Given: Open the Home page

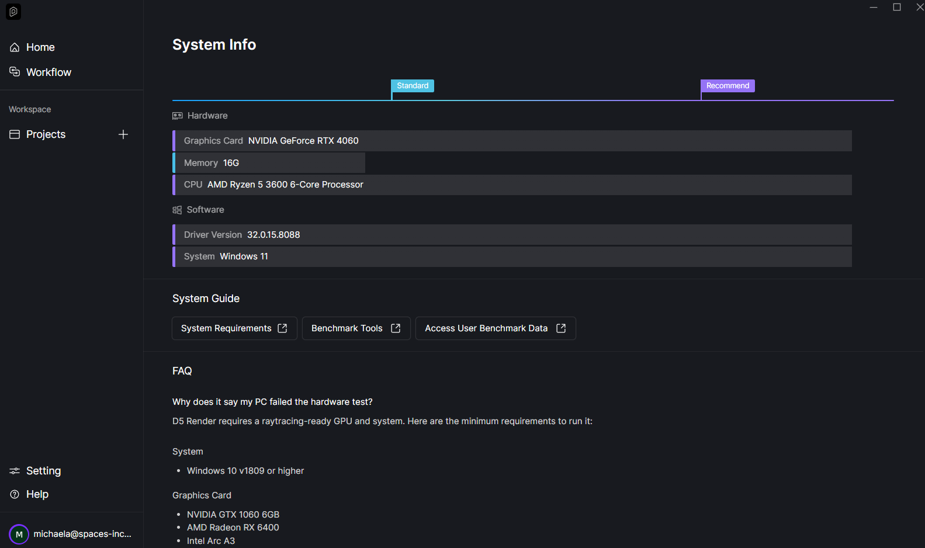Looking at the screenshot, I should pos(40,47).
